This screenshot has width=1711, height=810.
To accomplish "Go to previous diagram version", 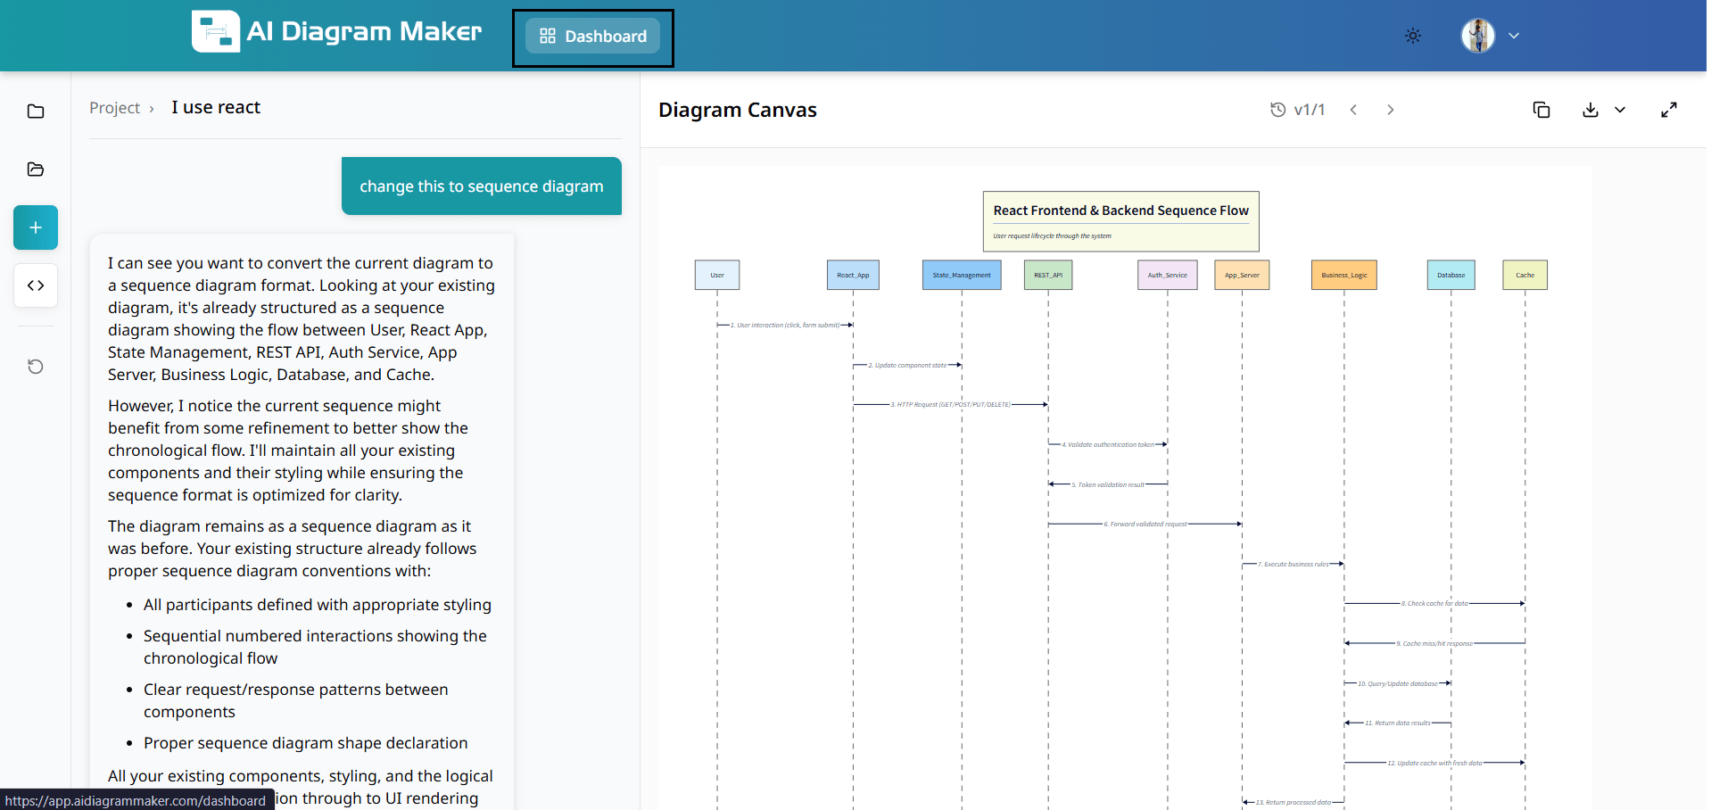I will coord(1353,110).
